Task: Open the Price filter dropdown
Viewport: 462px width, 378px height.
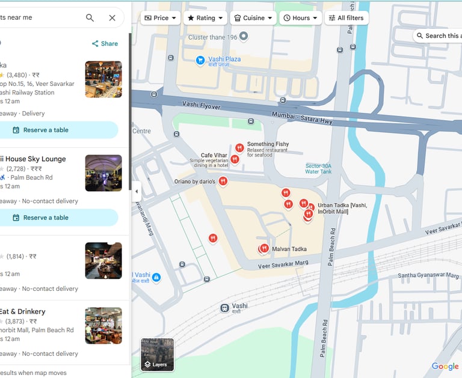Action: click(x=160, y=18)
